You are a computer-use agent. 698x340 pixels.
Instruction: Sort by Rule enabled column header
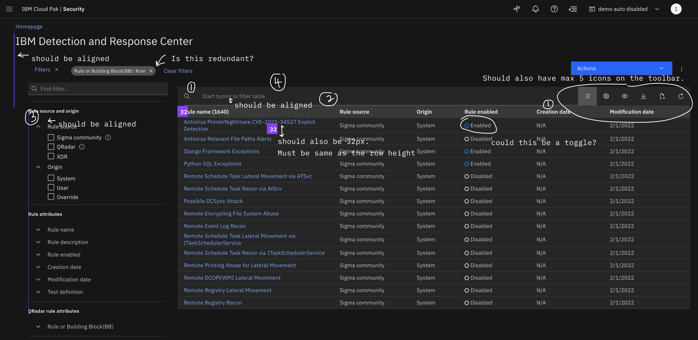[x=481, y=112]
